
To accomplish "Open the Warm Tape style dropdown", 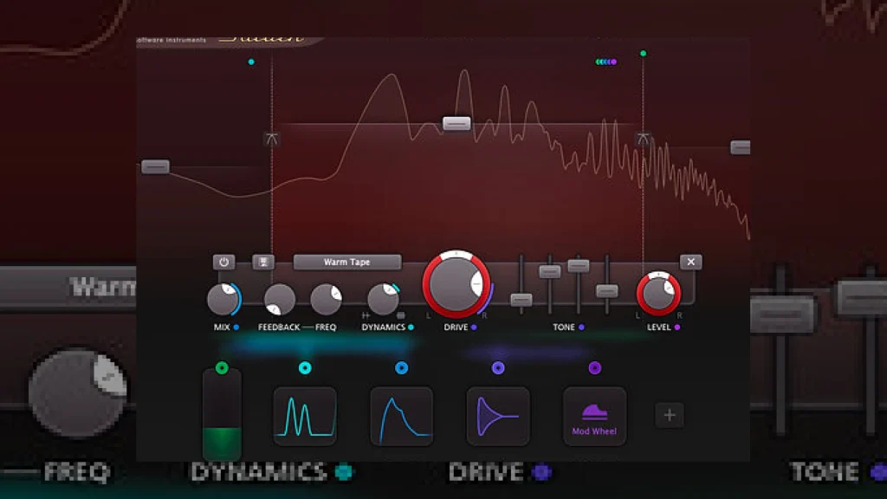I will click(x=346, y=262).
